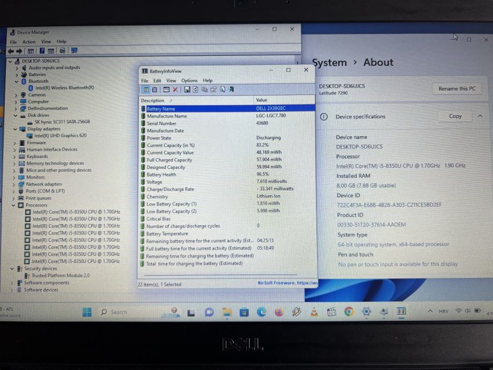Select the Designed Capacity row
Viewport: 493px width, 370px height.
click(227, 167)
